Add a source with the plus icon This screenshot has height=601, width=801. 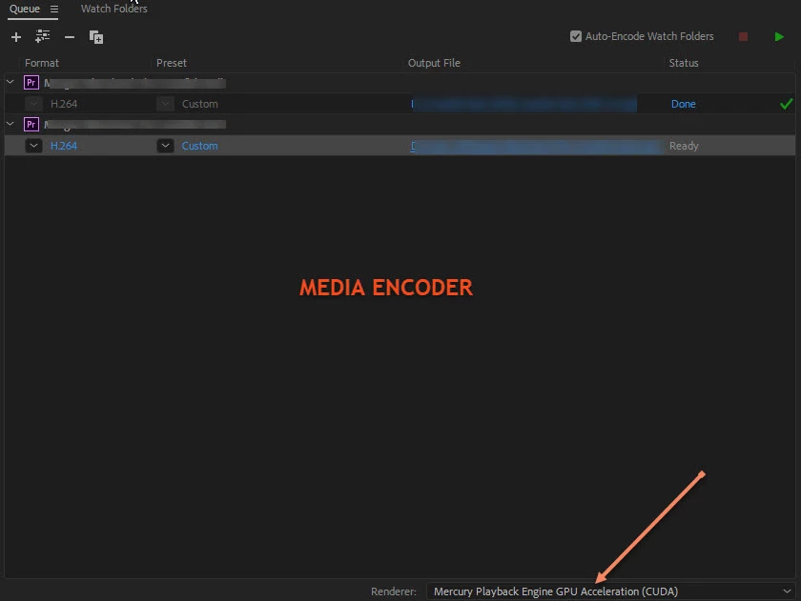tap(16, 37)
